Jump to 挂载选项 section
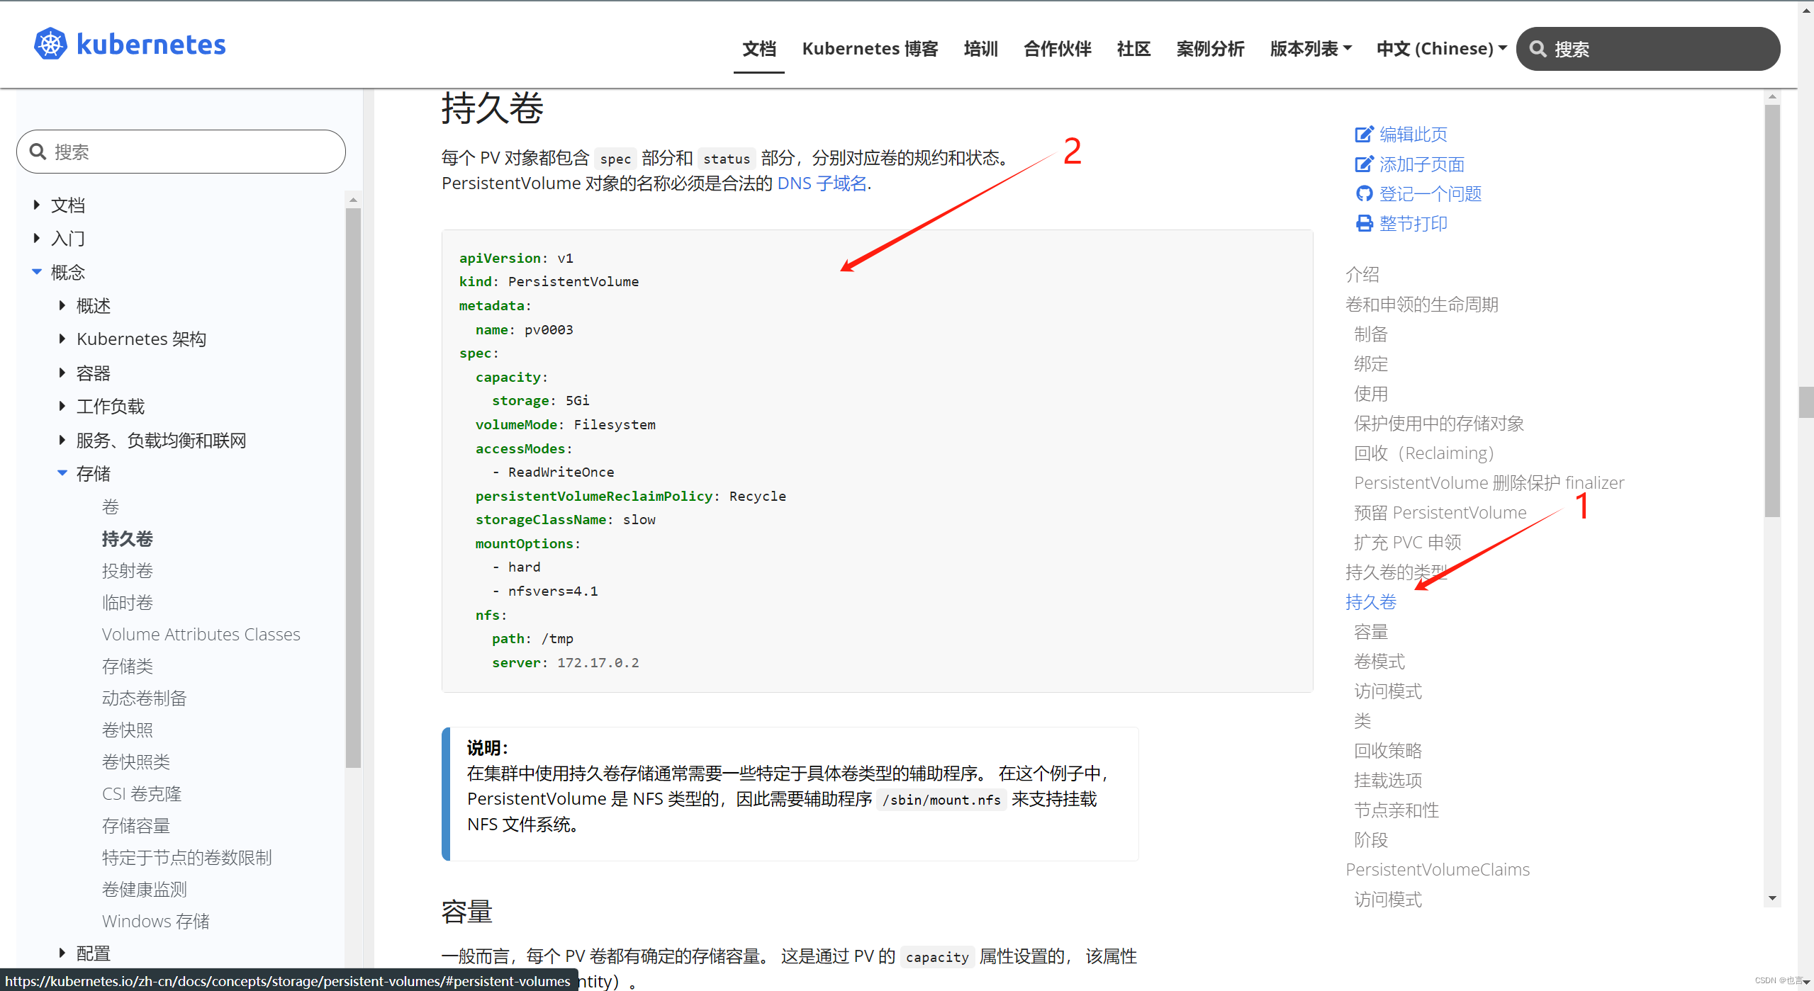 pyautogui.click(x=1388, y=780)
